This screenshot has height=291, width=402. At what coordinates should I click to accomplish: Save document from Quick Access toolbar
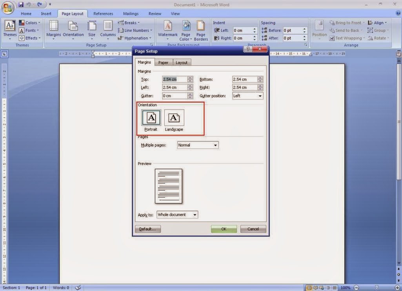click(21, 4)
